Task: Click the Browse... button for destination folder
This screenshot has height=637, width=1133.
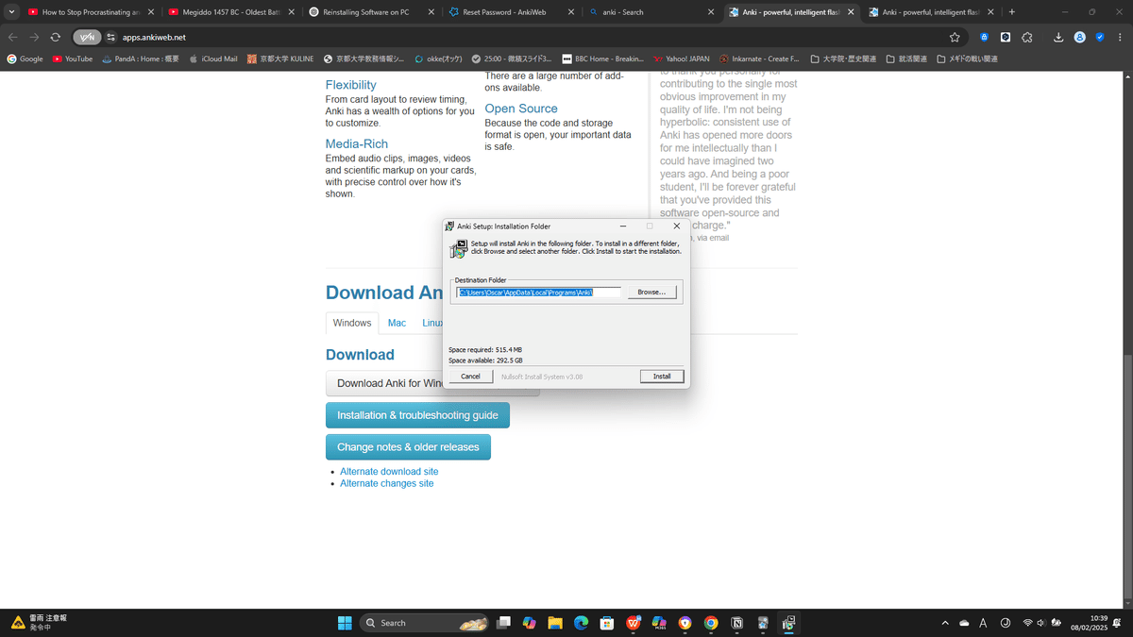Action: coord(651,293)
